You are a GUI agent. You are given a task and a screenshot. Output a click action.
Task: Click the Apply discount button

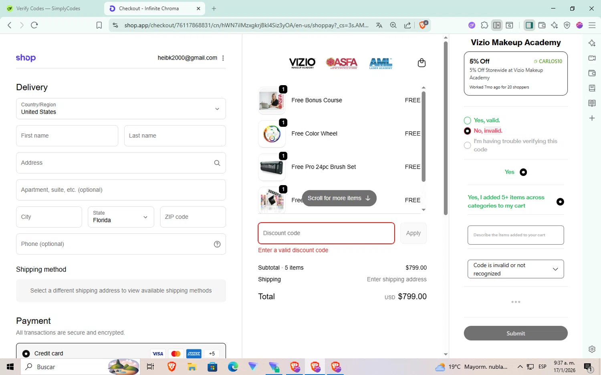[x=413, y=233]
